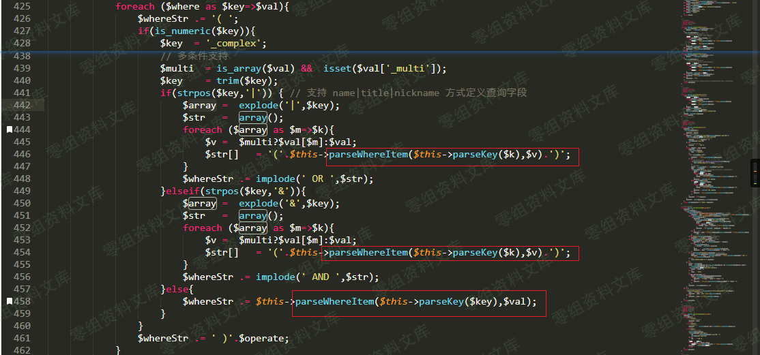
Task: Click line number 442 in the gutter
Action: (22, 105)
